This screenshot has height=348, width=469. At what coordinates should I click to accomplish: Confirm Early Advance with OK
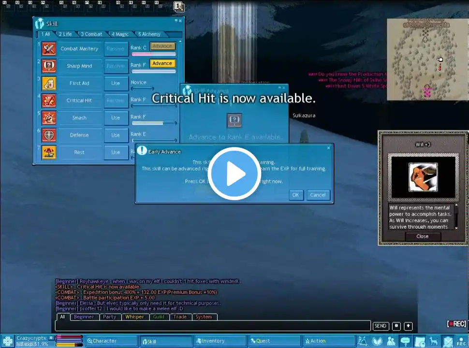coord(295,195)
